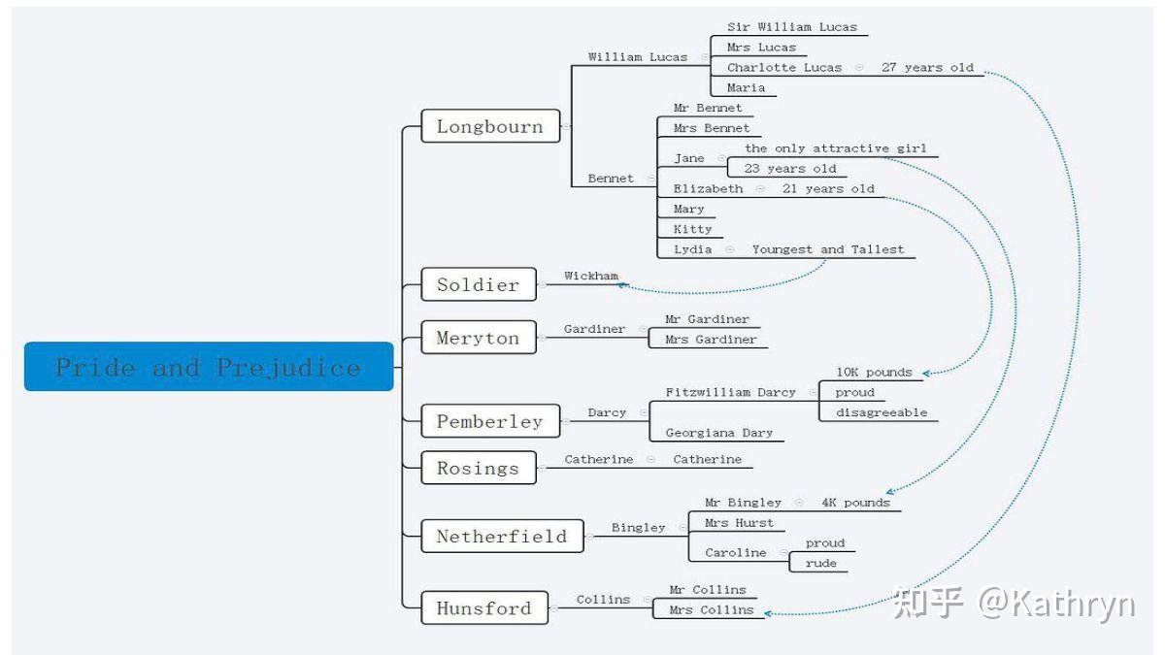
Task: Collapse the Netherfield branch toggle
Action: click(x=590, y=536)
